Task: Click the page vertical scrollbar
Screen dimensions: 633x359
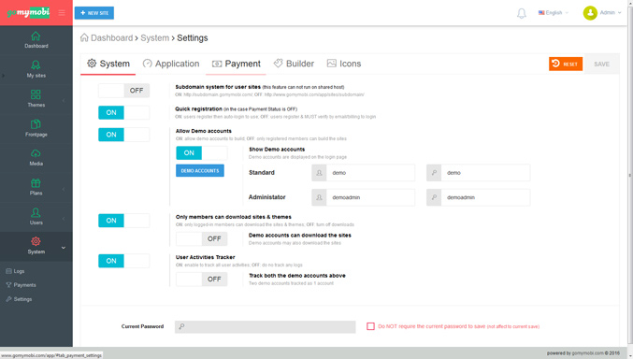Action: (x=630, y=174)
